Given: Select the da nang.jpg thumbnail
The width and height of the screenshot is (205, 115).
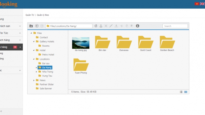Looking at the screenshot, I should click(x=81, y=43).
